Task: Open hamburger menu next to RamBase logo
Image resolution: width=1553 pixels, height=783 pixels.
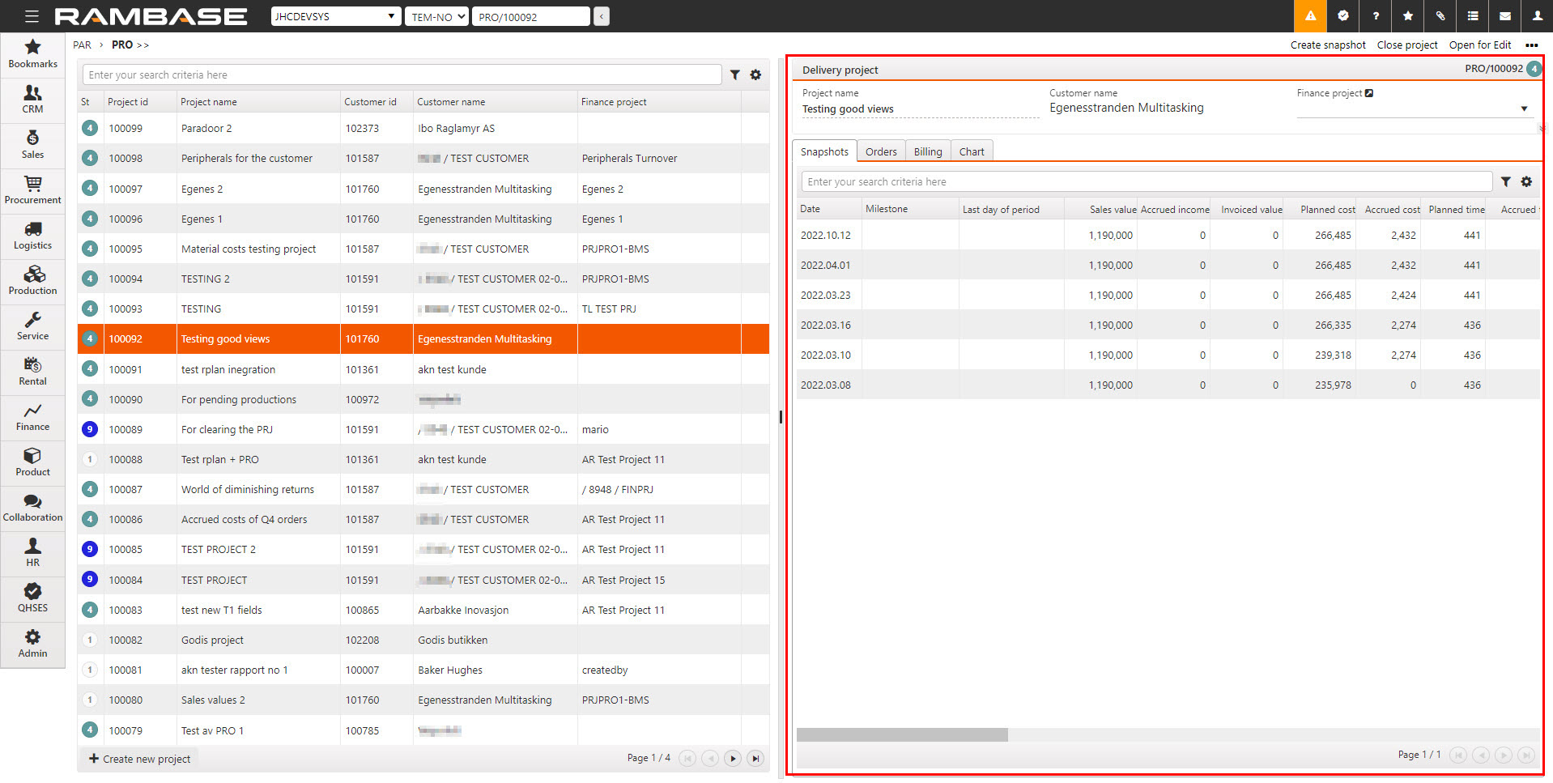Action: [32, 16]
